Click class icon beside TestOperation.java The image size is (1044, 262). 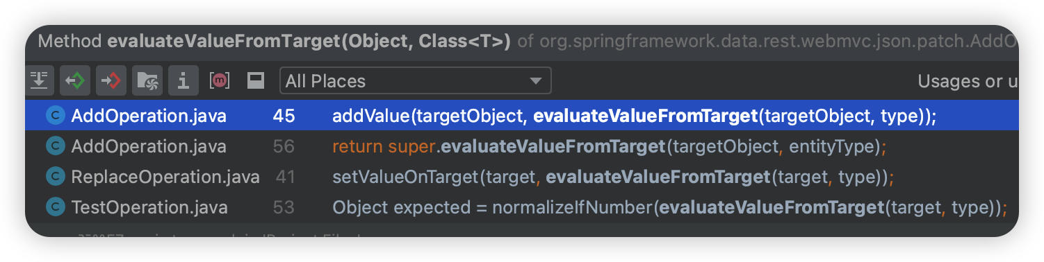click(55, 207)
